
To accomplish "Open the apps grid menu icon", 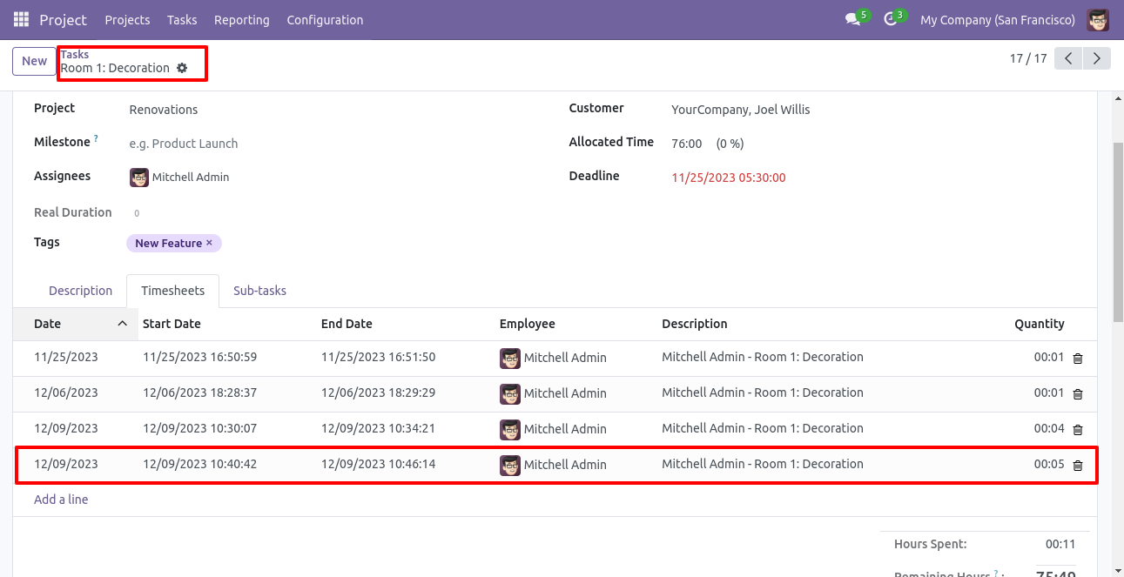I will point(21,19).
